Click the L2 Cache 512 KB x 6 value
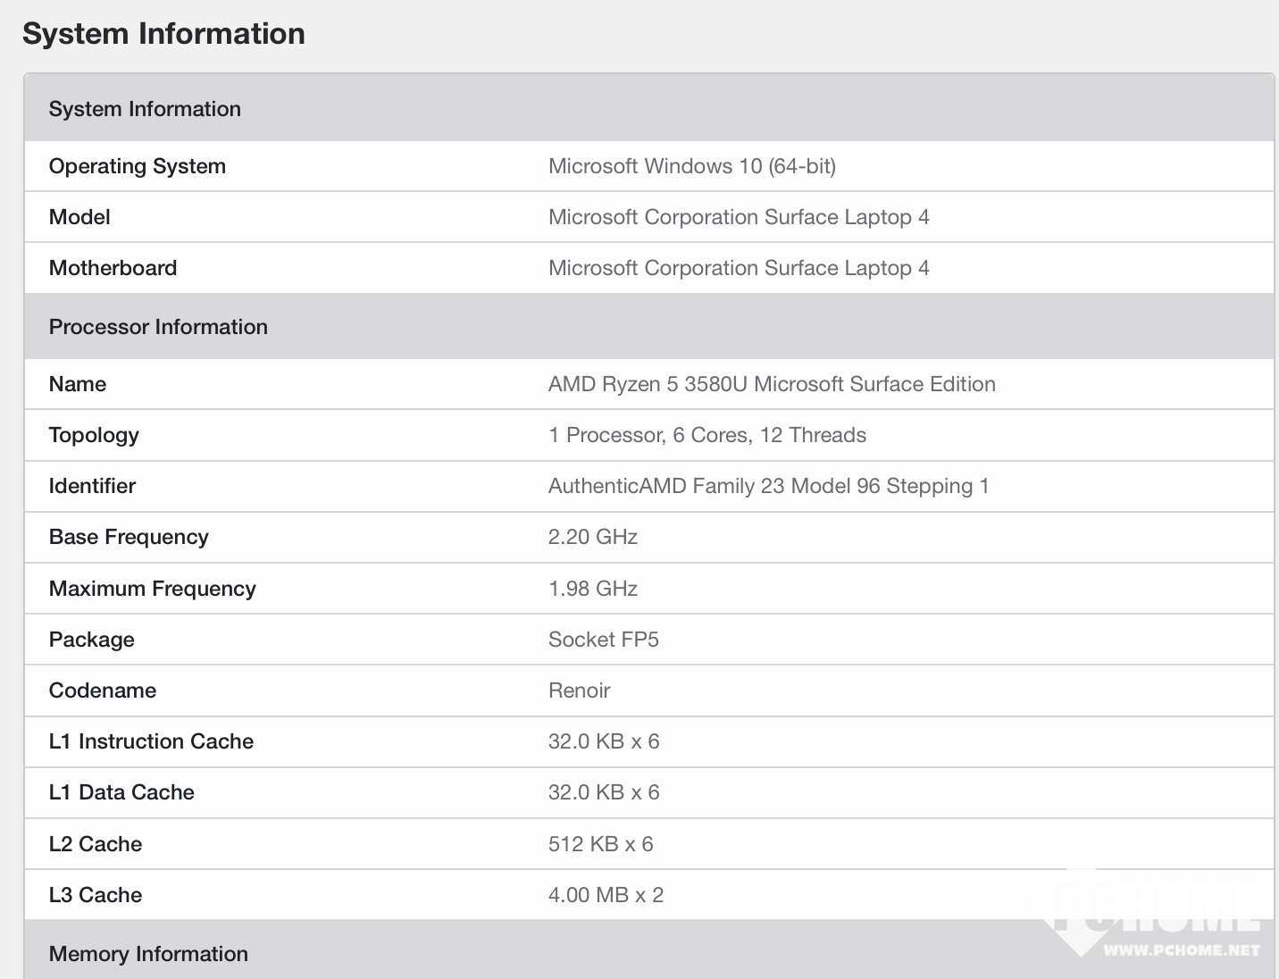This screenshot has height=979, width=1279. click(x=600, y=844)
